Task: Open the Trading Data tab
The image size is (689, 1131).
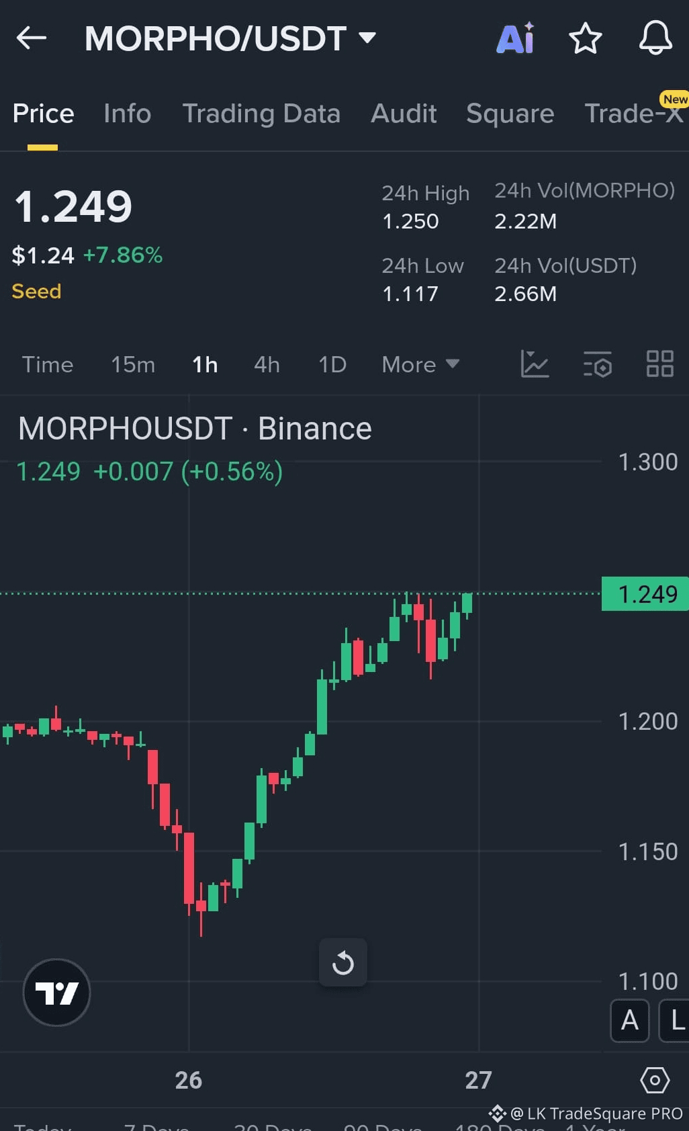Action: click(261, 113)
